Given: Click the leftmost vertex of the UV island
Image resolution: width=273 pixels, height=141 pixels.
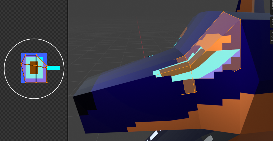Looking at the screenshot, I should (21, 63).
